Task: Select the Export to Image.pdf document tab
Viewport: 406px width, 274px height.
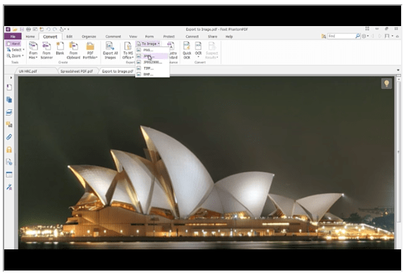Action: [118, 71]
